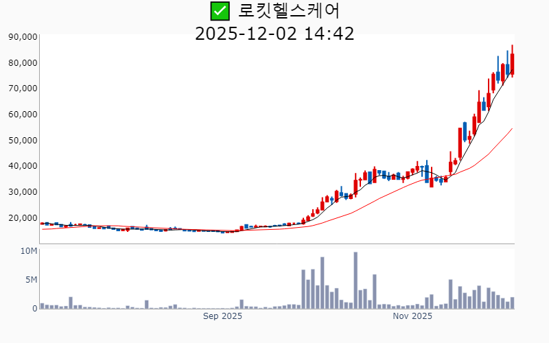Click the 60,000 price axis label
The height and width of the screenshot is (343, 549).
pyautogui.click(x=23, y=115)
